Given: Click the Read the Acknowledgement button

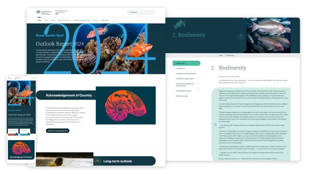Looking at the screenshot, I should [x=58, y=130].
